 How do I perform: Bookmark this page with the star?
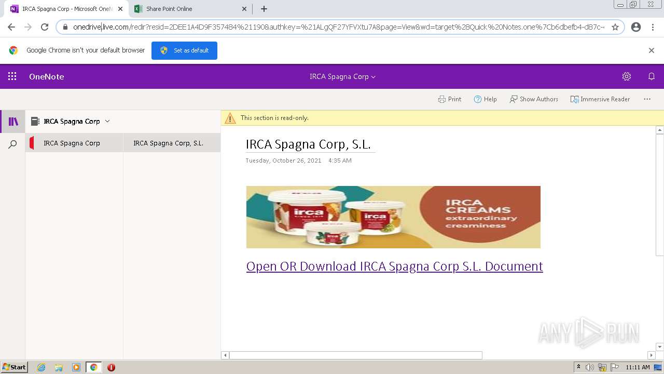615,27
